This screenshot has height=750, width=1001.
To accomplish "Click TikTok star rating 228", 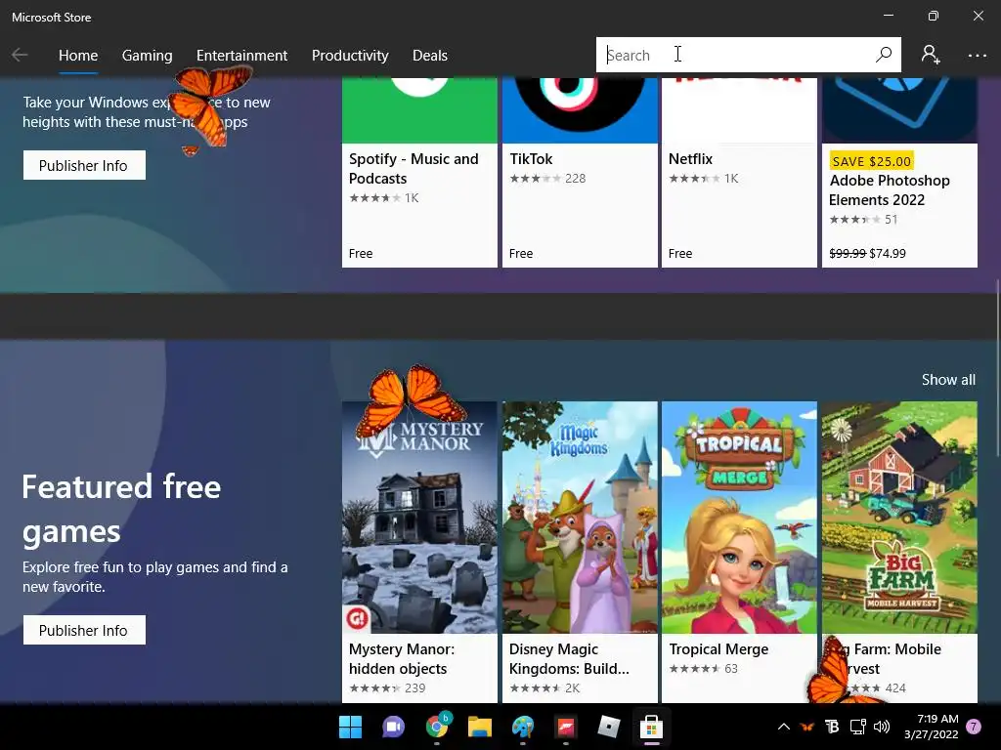I will [x=547, y=179].
